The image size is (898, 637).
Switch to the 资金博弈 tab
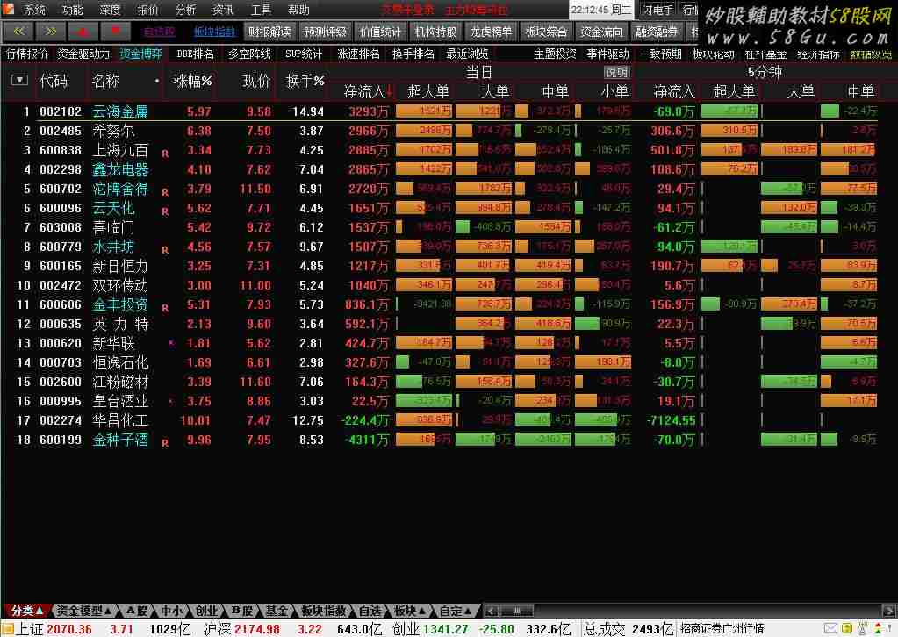(x=140, y=54)
